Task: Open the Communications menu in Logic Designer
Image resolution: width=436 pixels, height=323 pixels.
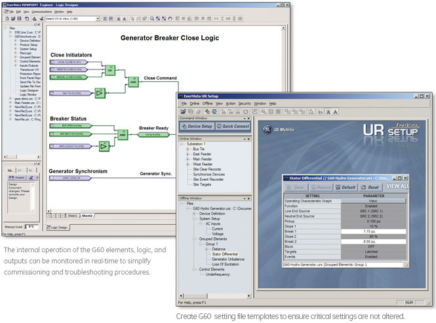Action: pyautogui.click(x=41, y=12)
